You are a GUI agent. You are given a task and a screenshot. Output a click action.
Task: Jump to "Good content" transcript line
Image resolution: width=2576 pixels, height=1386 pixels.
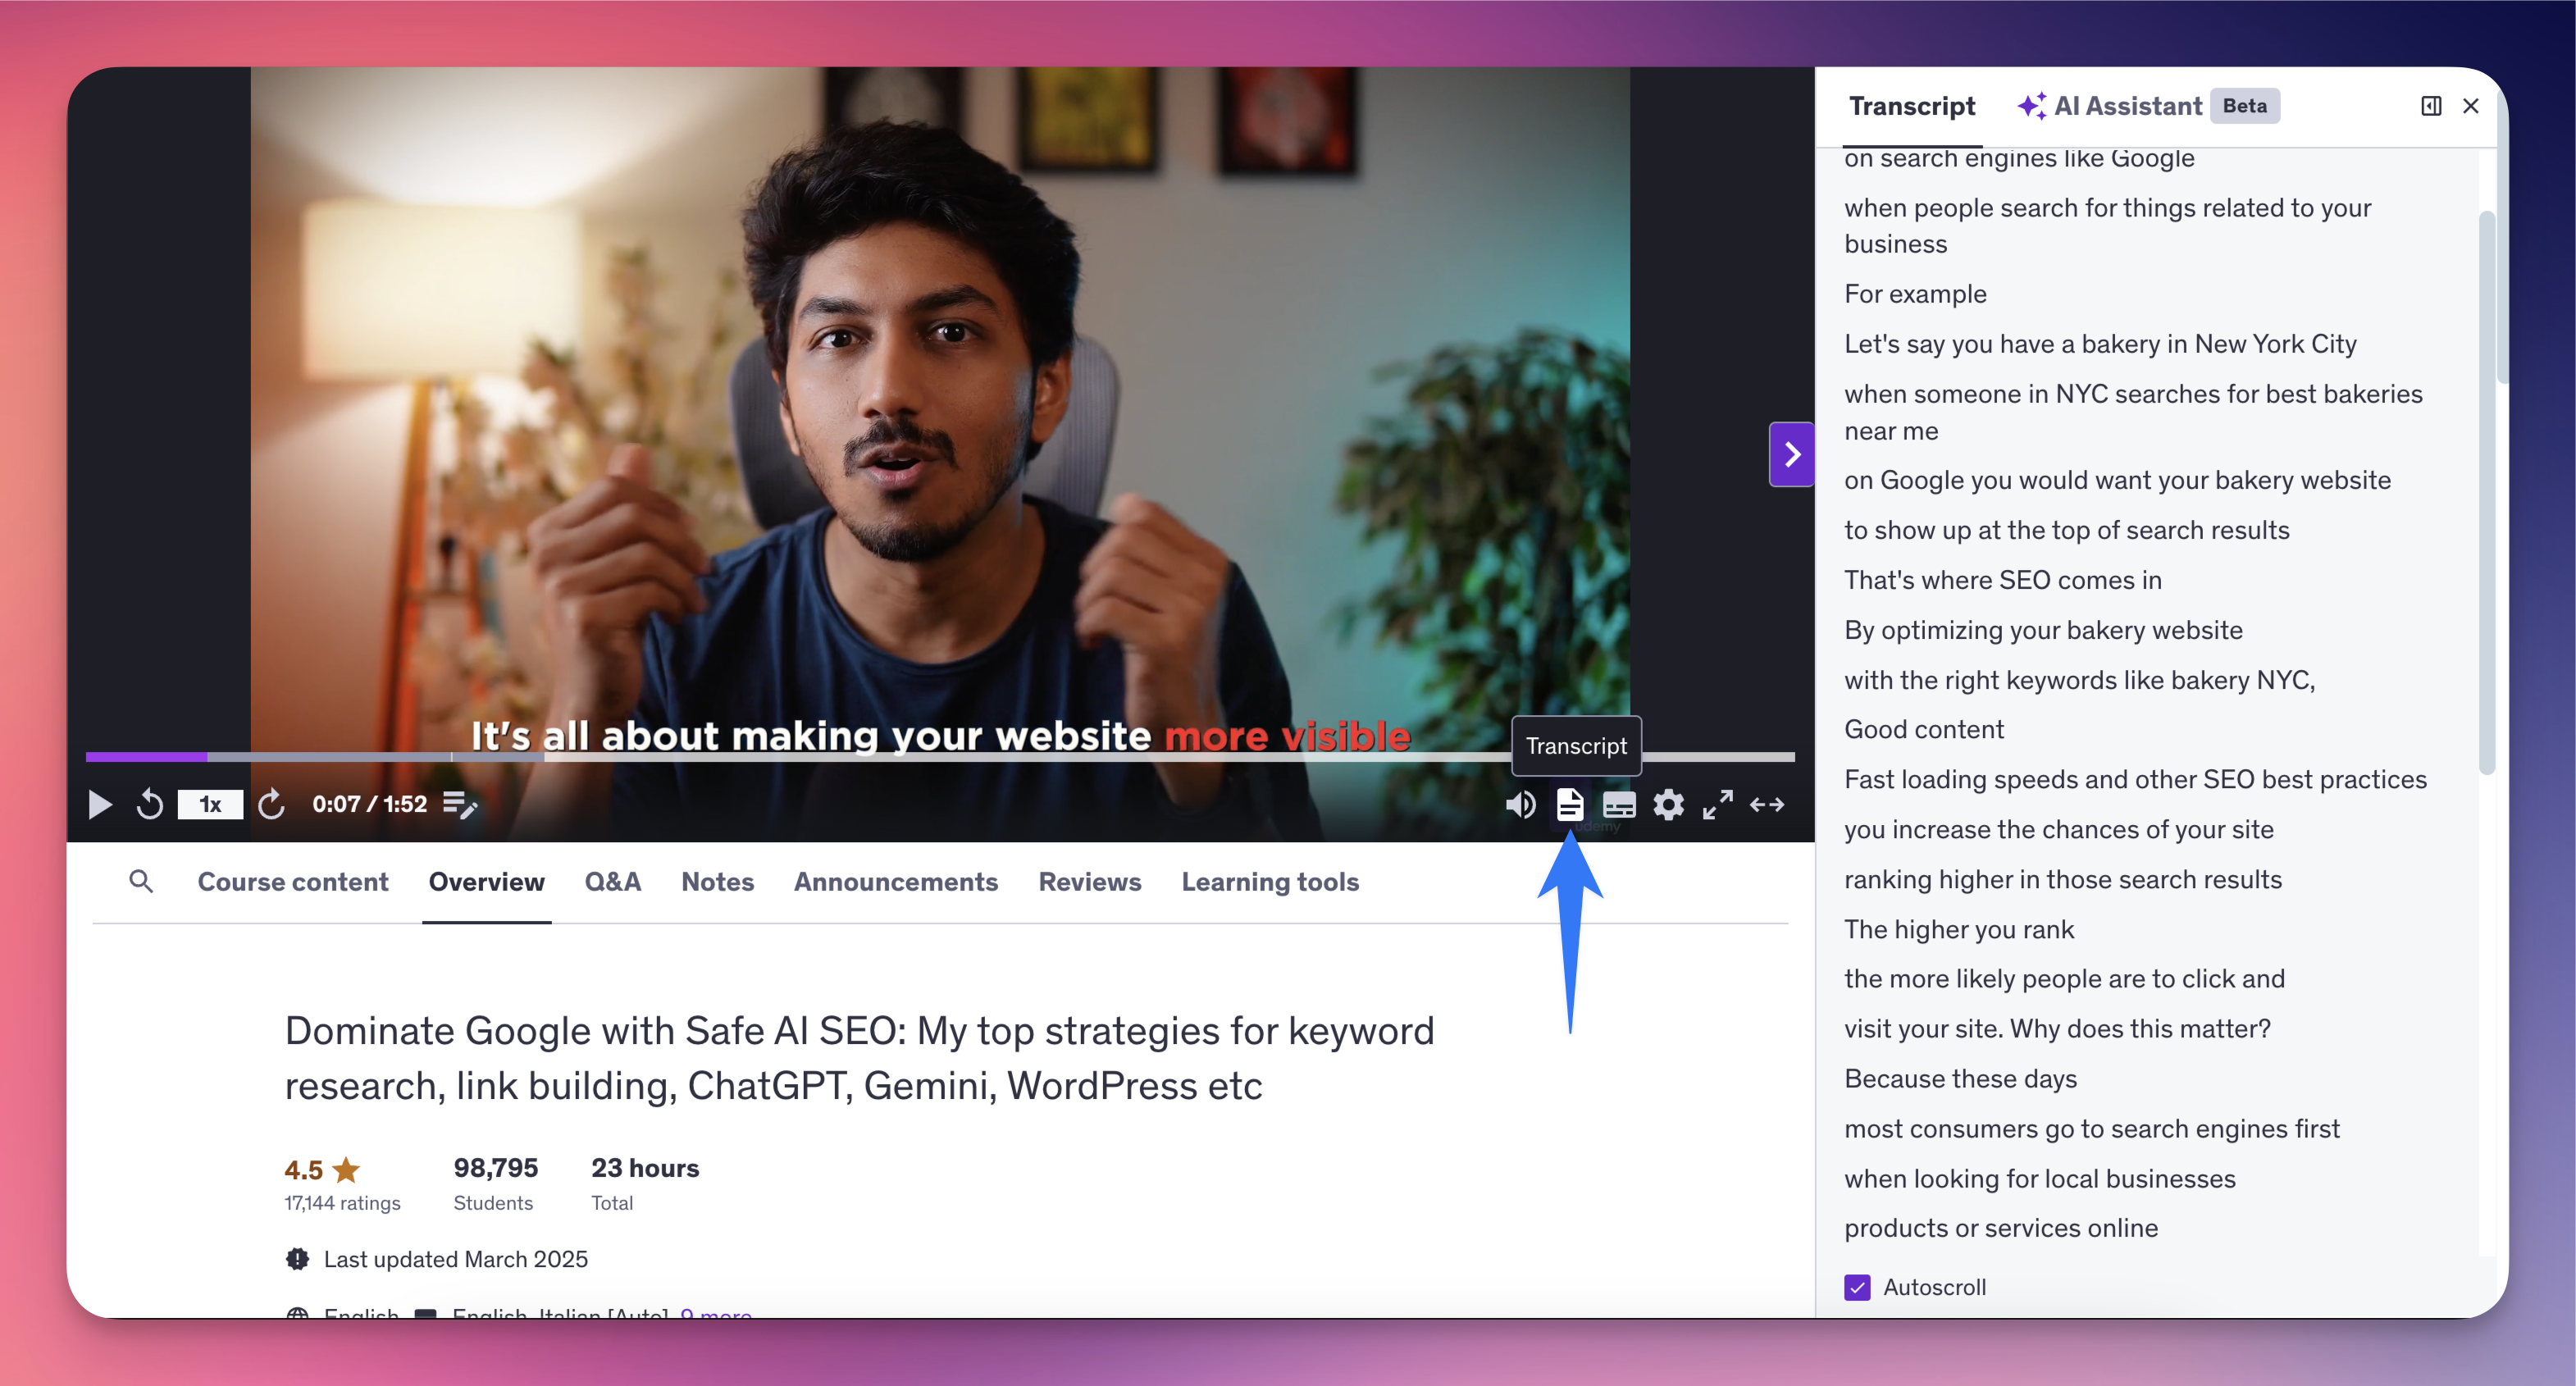[x=1924, y=729]
